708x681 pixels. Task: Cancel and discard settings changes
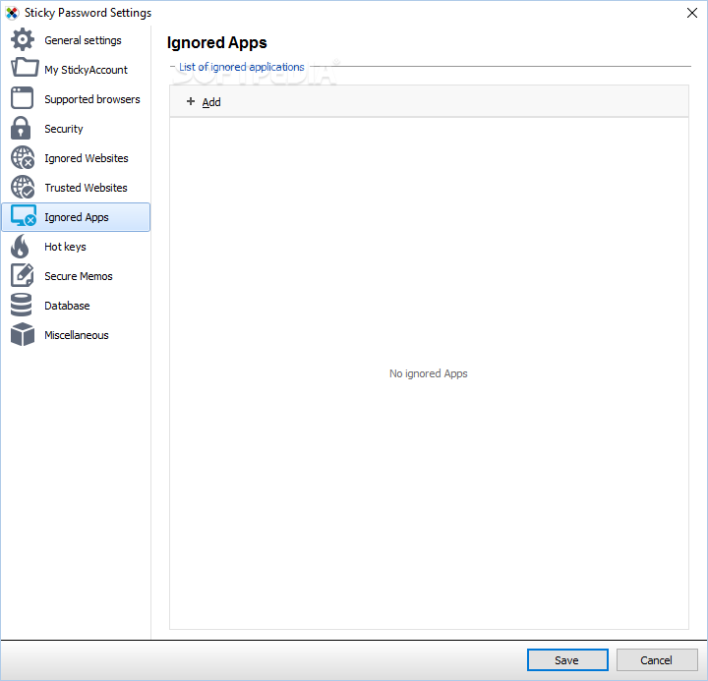[x=657, y=659]
